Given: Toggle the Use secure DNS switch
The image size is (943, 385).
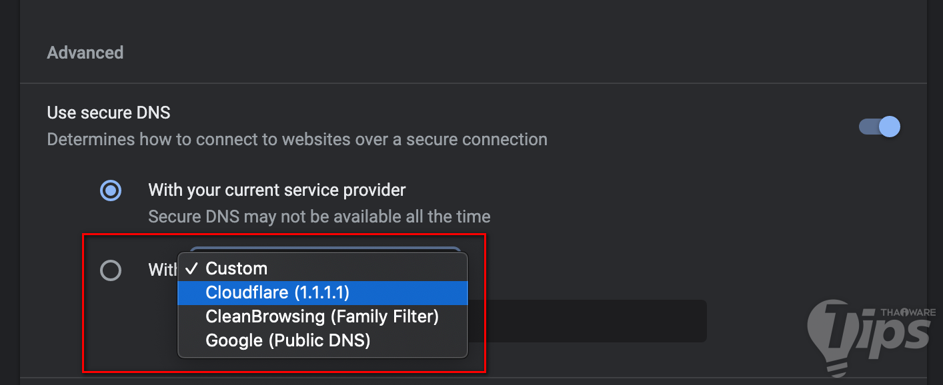Looking at the screenshot, I should point(880,127).
